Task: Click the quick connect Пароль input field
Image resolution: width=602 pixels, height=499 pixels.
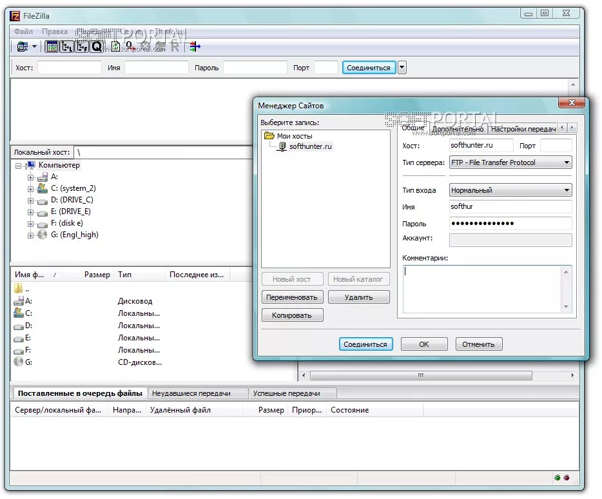Action: pos(255,68)
